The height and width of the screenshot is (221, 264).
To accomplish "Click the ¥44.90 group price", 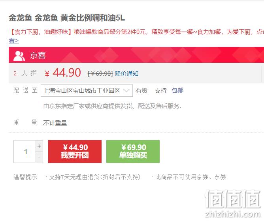I will click(x=63, y=73).
